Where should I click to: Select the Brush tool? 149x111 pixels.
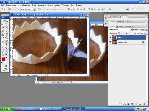[7, 31]
